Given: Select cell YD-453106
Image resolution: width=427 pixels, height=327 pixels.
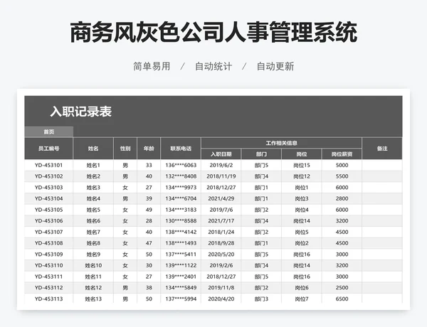Looking at the screenshot, I should coord(48,221).
